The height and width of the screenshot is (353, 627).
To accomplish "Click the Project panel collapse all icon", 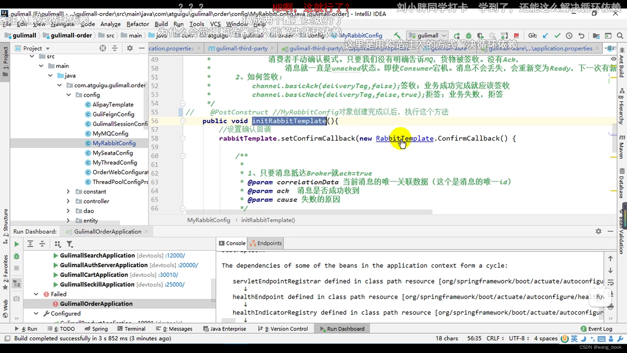I will click(115, 48).
